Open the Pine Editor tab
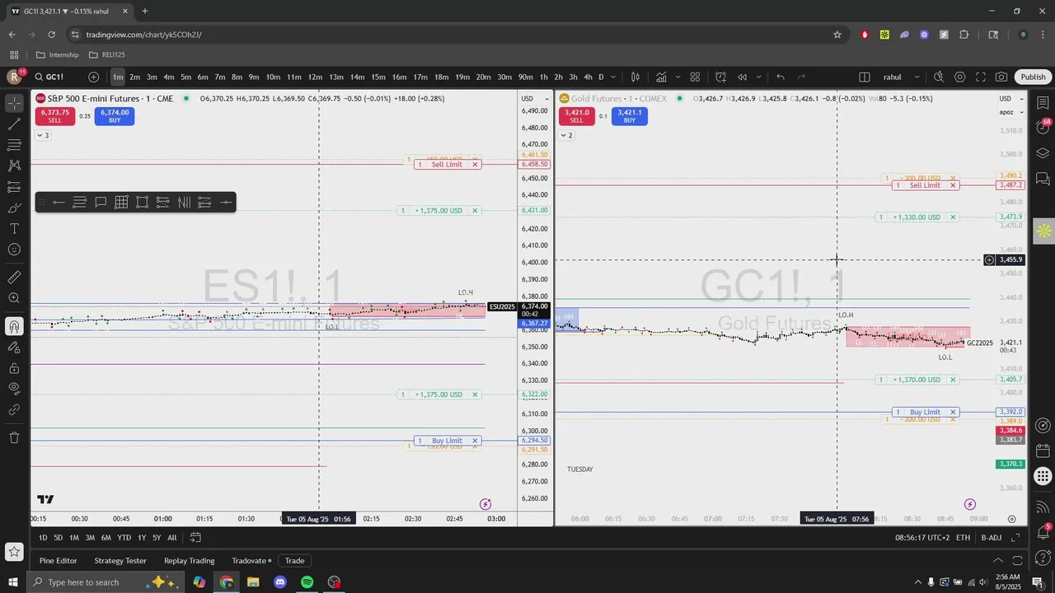 coord(58,561)
